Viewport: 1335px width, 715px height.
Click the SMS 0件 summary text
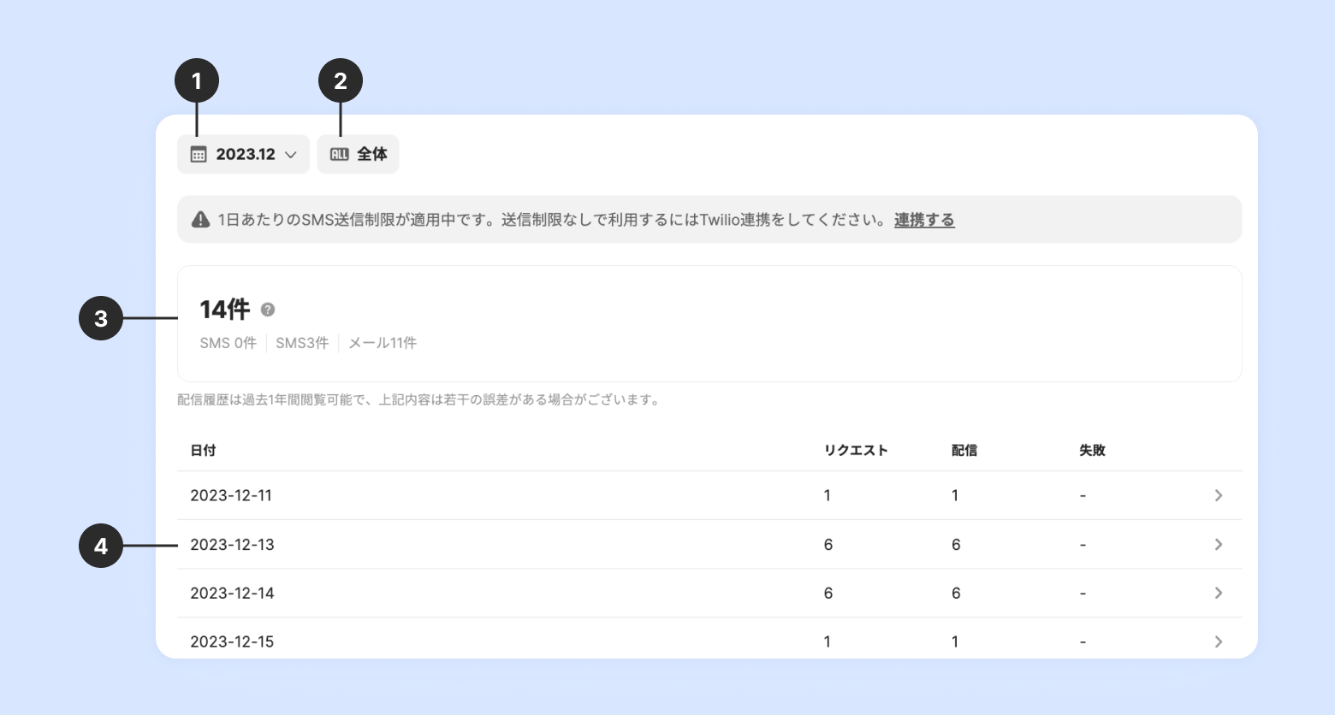click(228, 343)
